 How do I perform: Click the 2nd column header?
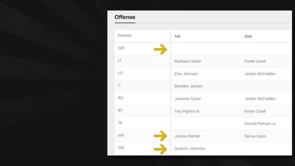248,36
